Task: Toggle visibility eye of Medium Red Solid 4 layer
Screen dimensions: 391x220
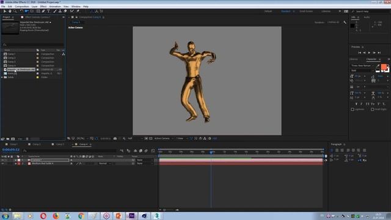Action: tap(2, 164)
